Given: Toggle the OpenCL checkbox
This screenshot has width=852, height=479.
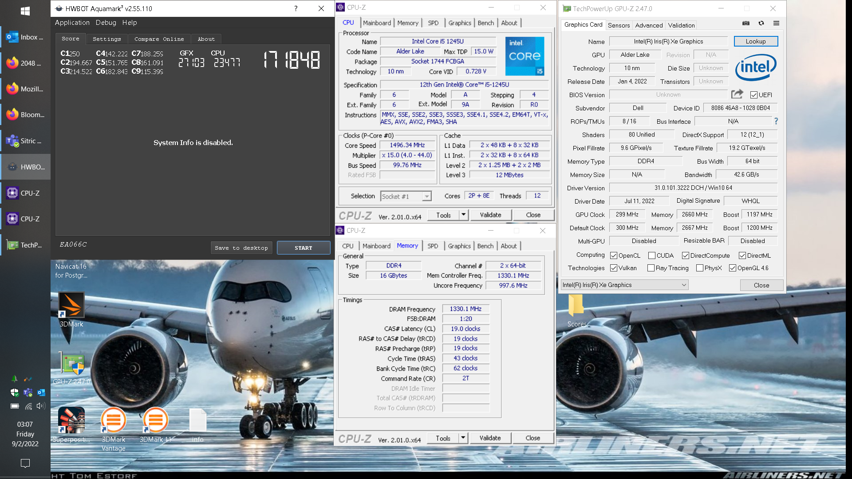Looking at the screenshot, I should click(614, 255).
